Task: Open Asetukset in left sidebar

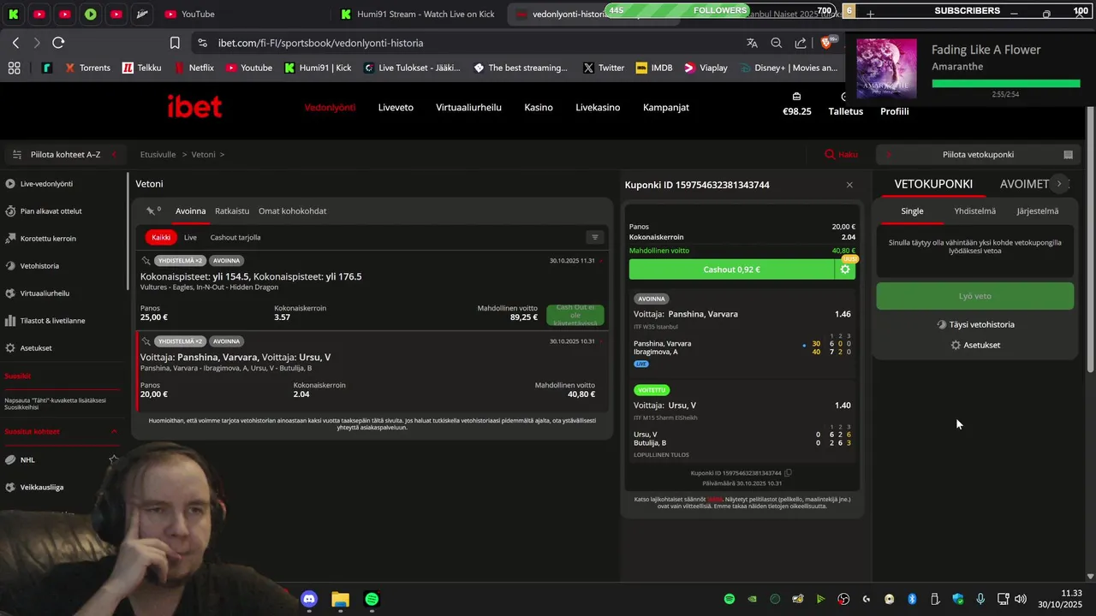Action: [36, 348]
